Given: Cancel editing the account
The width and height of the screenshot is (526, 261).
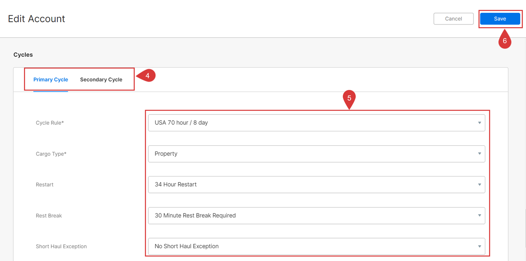Looking at the screenshot, I should pyautogui.click(x=454, y=19).
